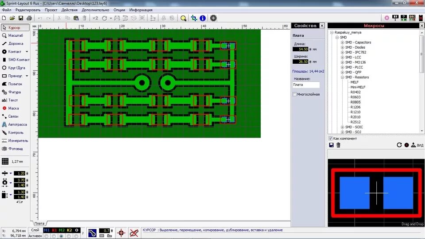Expand the SMD - QFP node
425x239 pixels.
342,72
